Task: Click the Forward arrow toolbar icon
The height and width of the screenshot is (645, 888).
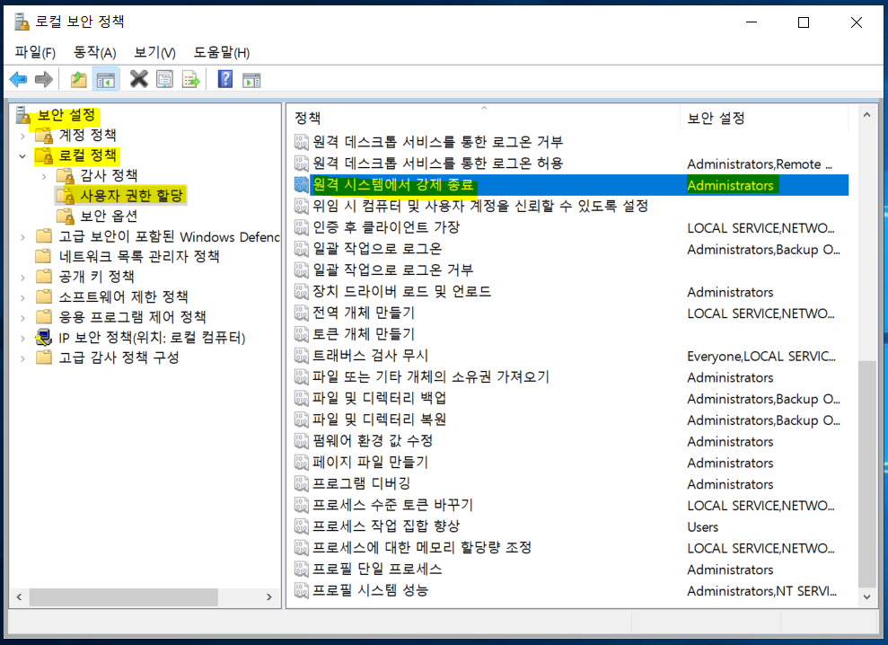Action: point(44,79)
